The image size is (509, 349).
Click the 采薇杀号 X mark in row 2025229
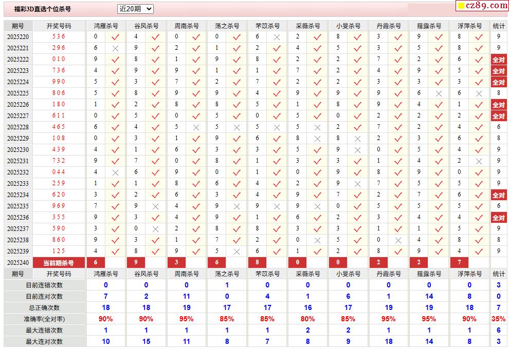click(317, 139)
